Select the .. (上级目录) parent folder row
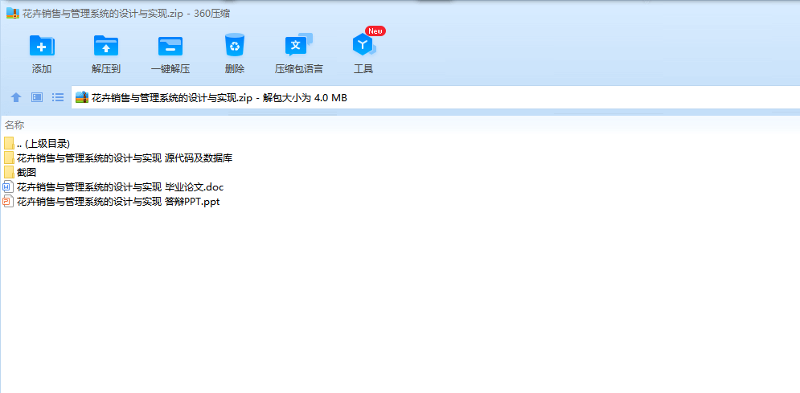Image resolution: width=800 pixels, height=393 pixels. coord(37,144)
